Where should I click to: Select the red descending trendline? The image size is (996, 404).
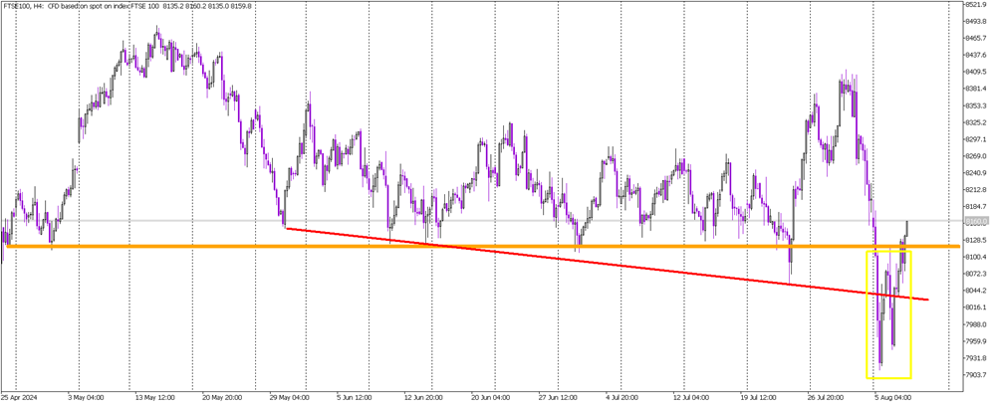click(x=607, y=264)
